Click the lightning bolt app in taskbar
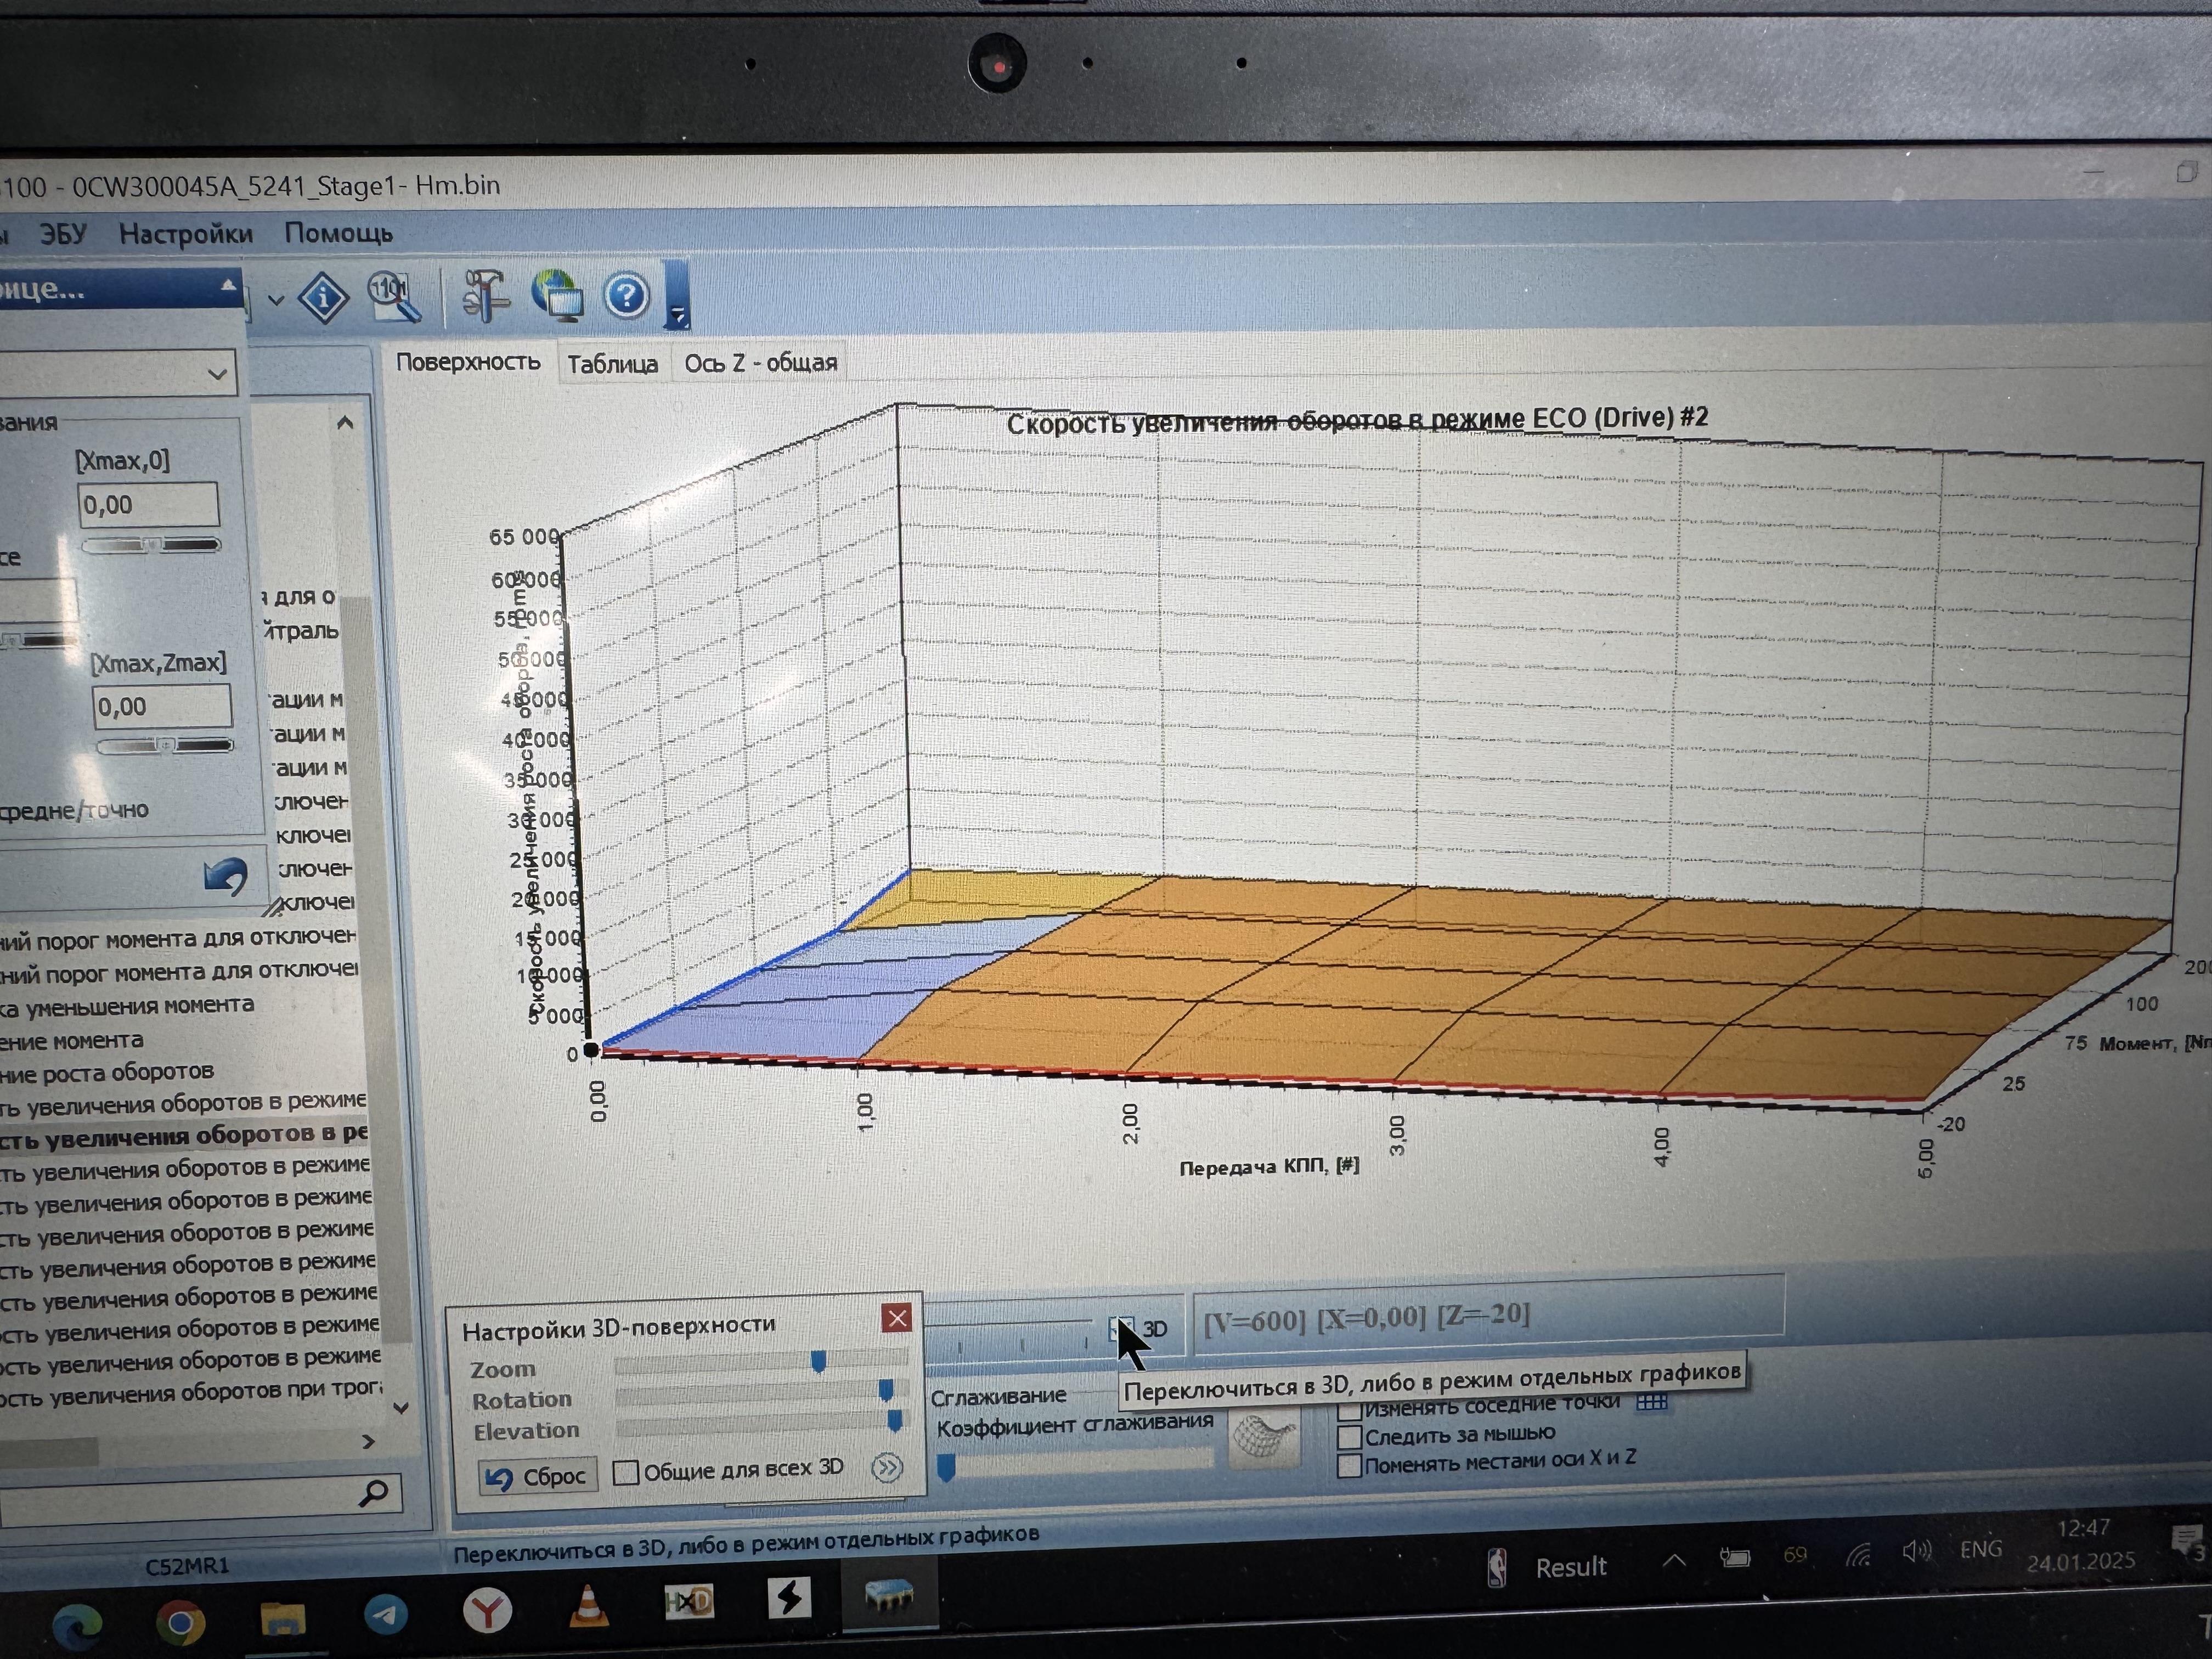Viewport: 2212px width, 1659px height. tap(789, 1597)
